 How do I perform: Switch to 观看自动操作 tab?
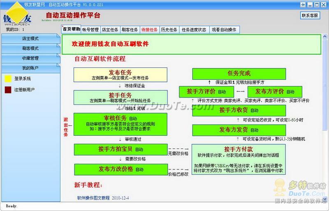(x=224, y=30)
